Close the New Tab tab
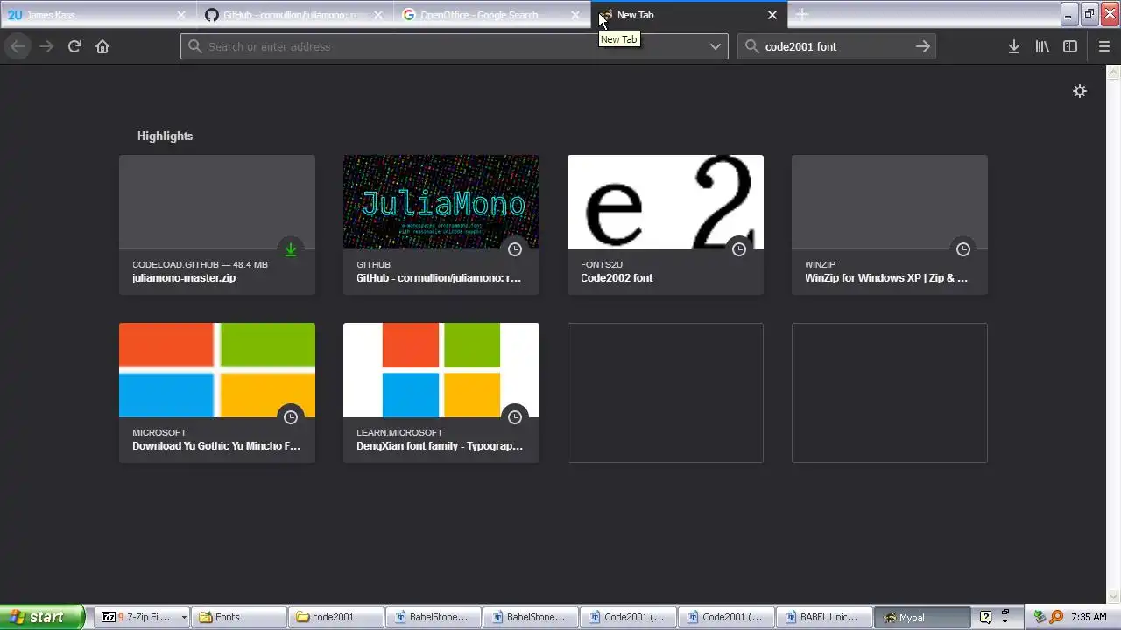 coord(772,15)
